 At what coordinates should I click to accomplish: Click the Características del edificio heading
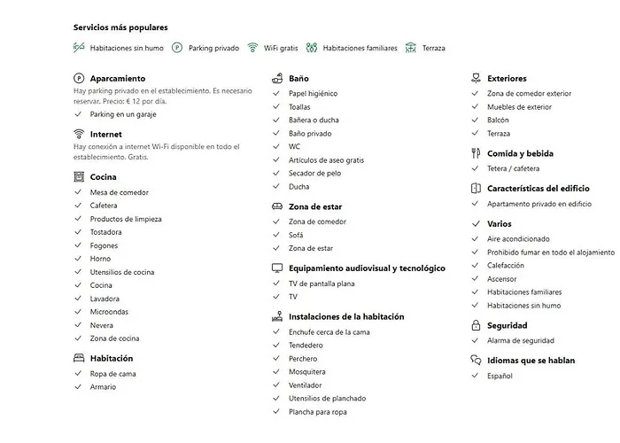[539, 189]
